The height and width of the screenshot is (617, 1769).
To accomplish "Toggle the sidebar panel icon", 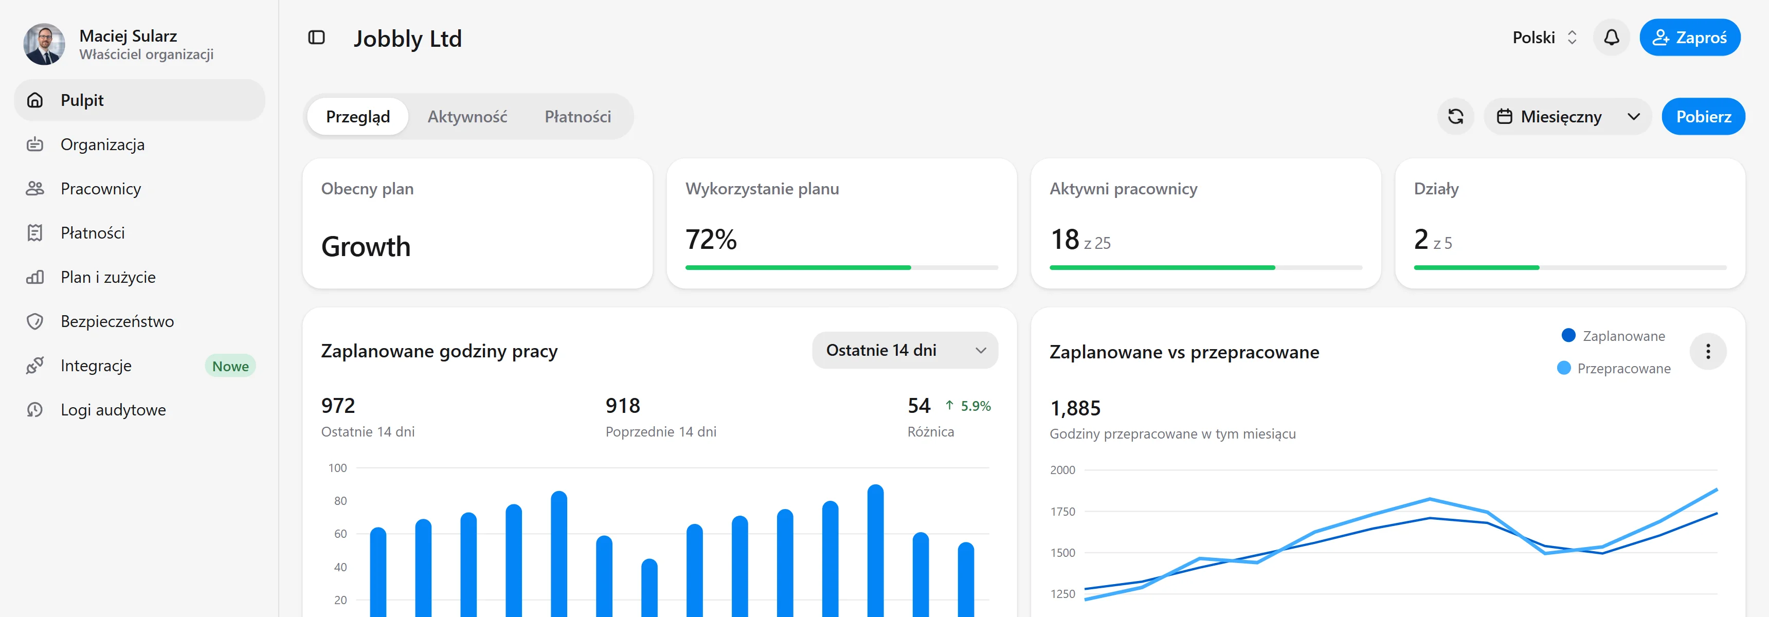I will click(x=317, y=38).
